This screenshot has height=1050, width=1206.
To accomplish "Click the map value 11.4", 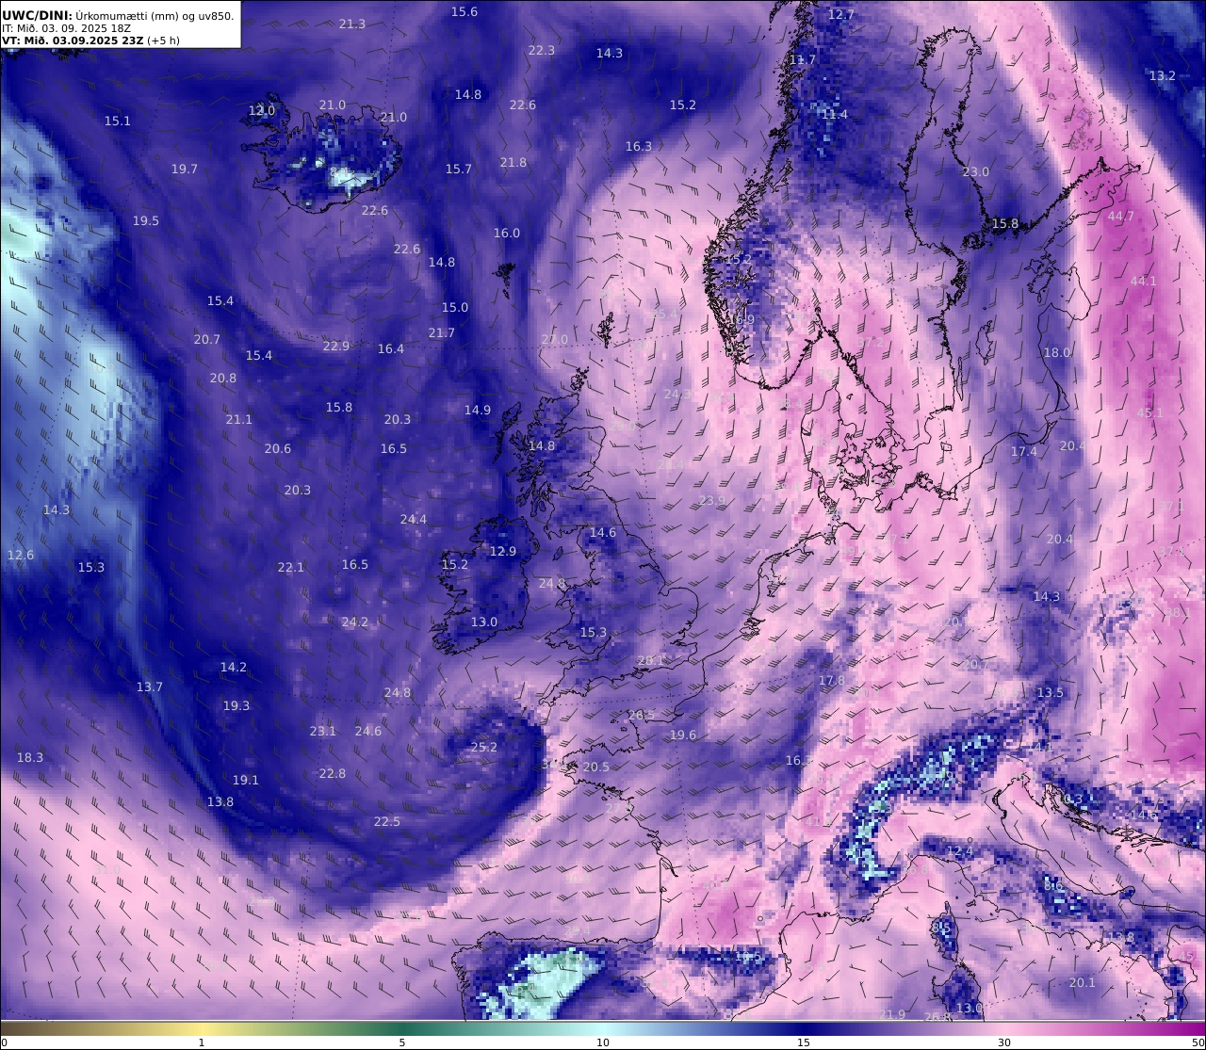I will (x=835, y=114).
